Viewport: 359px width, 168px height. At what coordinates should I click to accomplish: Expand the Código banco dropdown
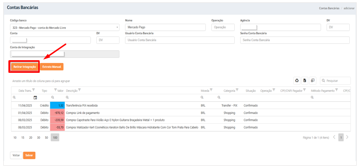pos(117,28)
